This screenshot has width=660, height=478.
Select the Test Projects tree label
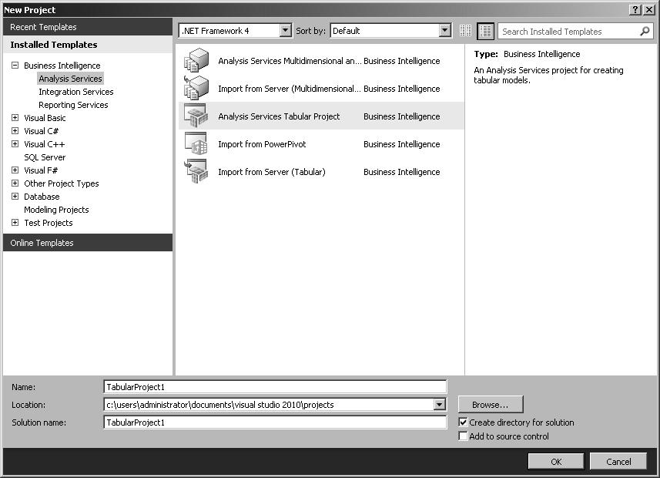[x=49, y=223]
